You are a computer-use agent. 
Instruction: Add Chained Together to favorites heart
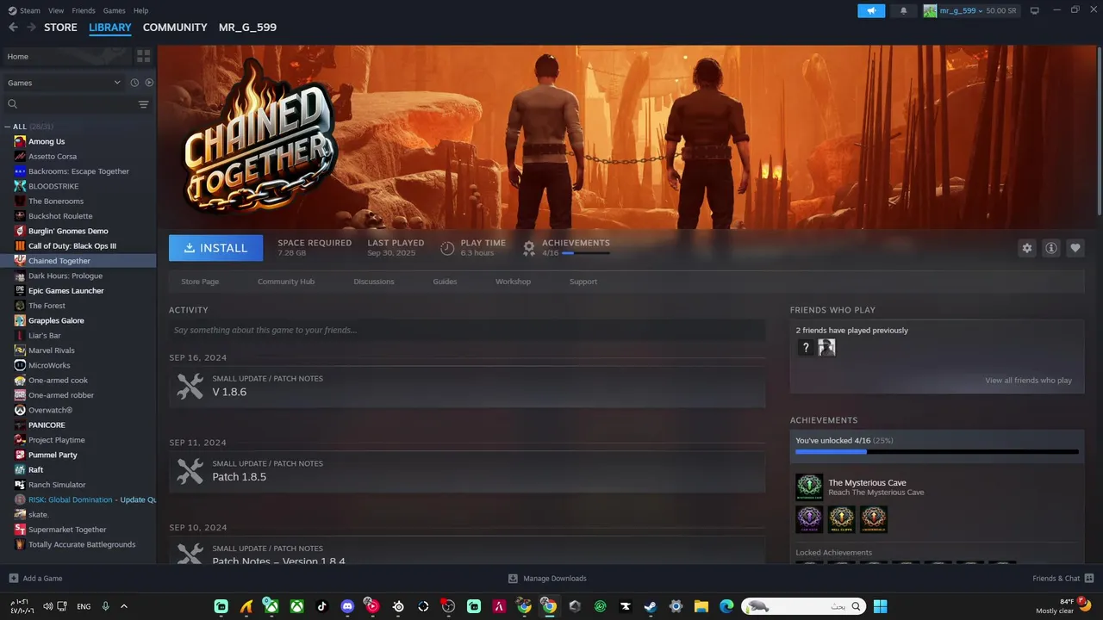[1075, 248]
